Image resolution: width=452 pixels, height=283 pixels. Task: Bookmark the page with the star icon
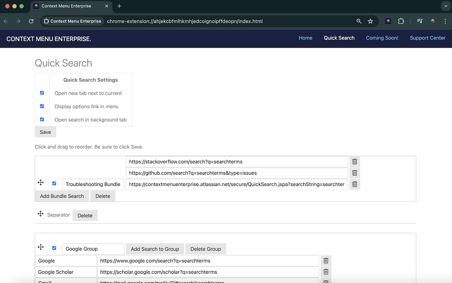coord(370,21)
